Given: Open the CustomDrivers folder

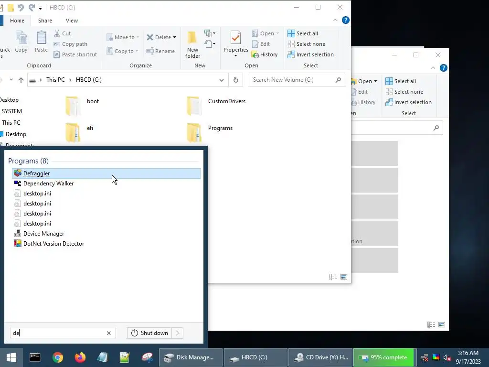Looking at the screenshot, I should [x=216, y=106].
